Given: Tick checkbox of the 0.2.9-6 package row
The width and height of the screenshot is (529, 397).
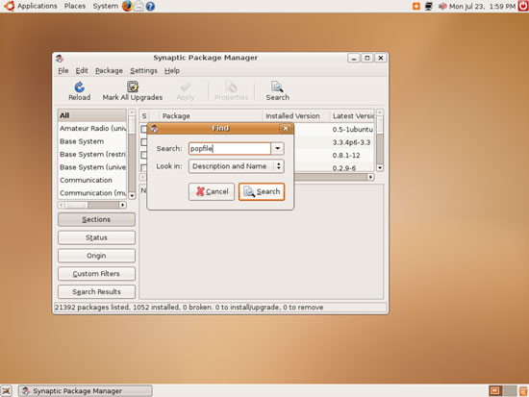Looking at the screenshot, I should coord(143,167).
